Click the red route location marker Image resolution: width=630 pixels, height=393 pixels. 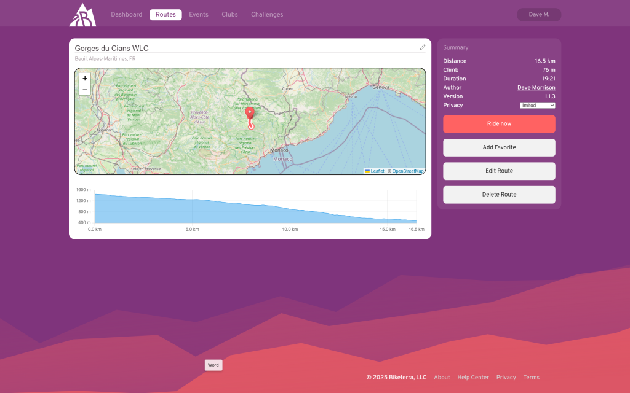point(250,114)
